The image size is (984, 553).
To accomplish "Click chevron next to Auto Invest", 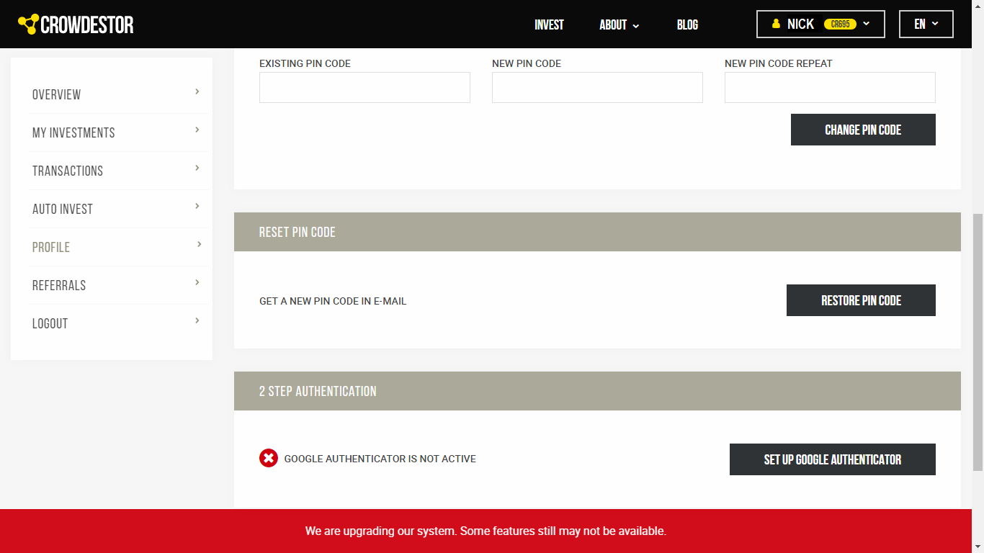I will coord(197,206).
